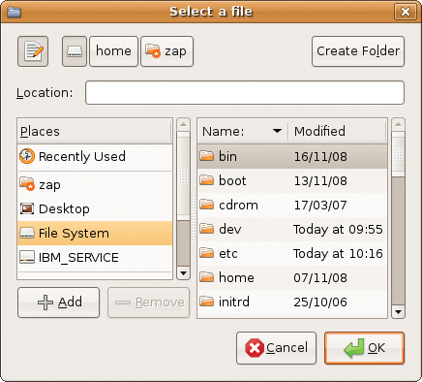422x382 pixels.
Task: Sort by the Name column header
Action: point(242,131)
